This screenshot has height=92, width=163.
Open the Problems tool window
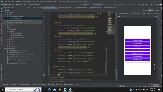pyautogui.click(x=43, y=84)
